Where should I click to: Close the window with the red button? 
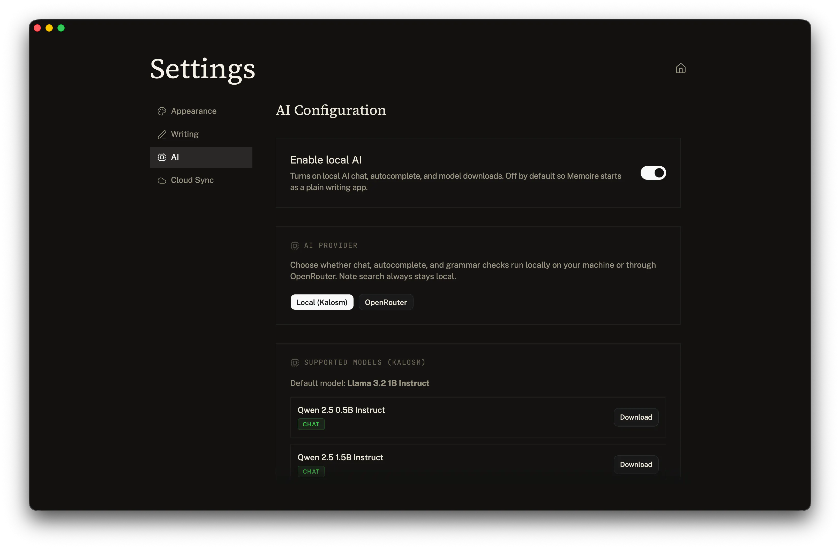37,28
